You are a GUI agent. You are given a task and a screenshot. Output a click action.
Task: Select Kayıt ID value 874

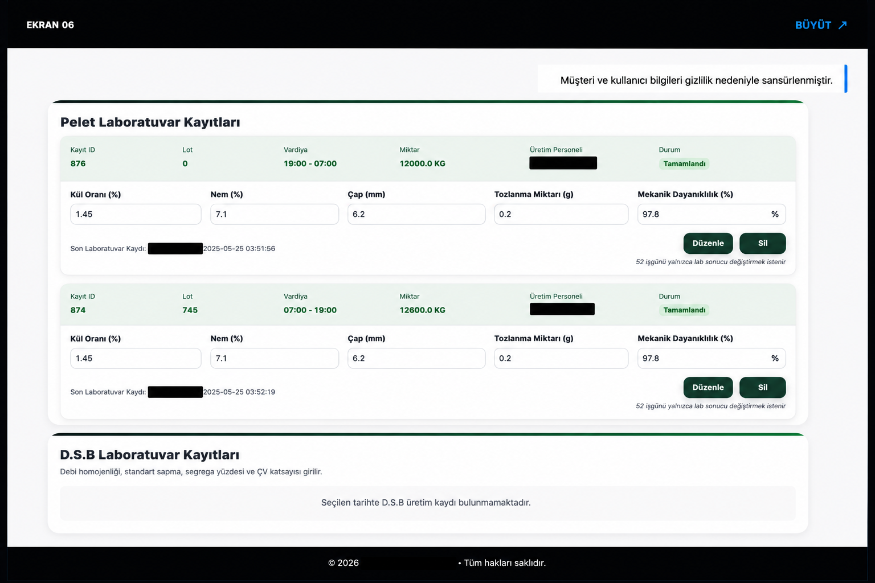[x=78, y=310]
